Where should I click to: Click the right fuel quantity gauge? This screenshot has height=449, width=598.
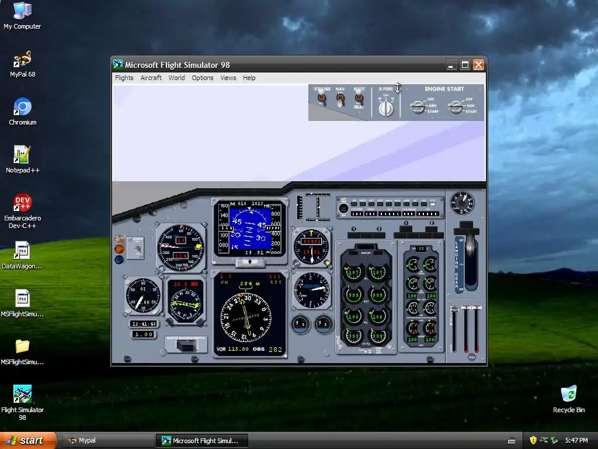point(324,324)
